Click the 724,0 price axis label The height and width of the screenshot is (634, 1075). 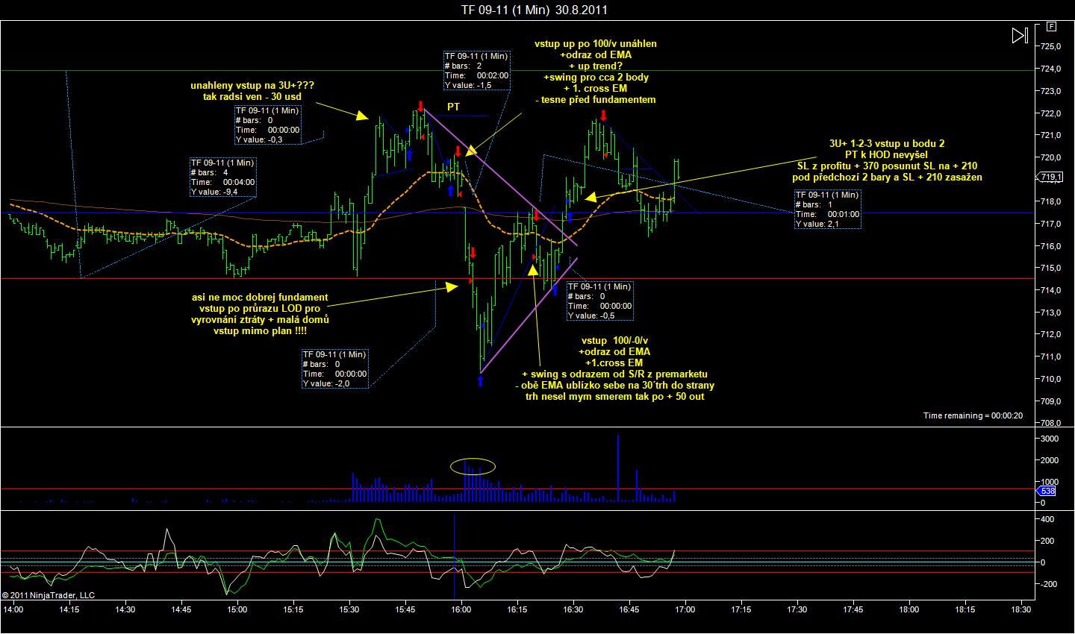point(1050,69)
